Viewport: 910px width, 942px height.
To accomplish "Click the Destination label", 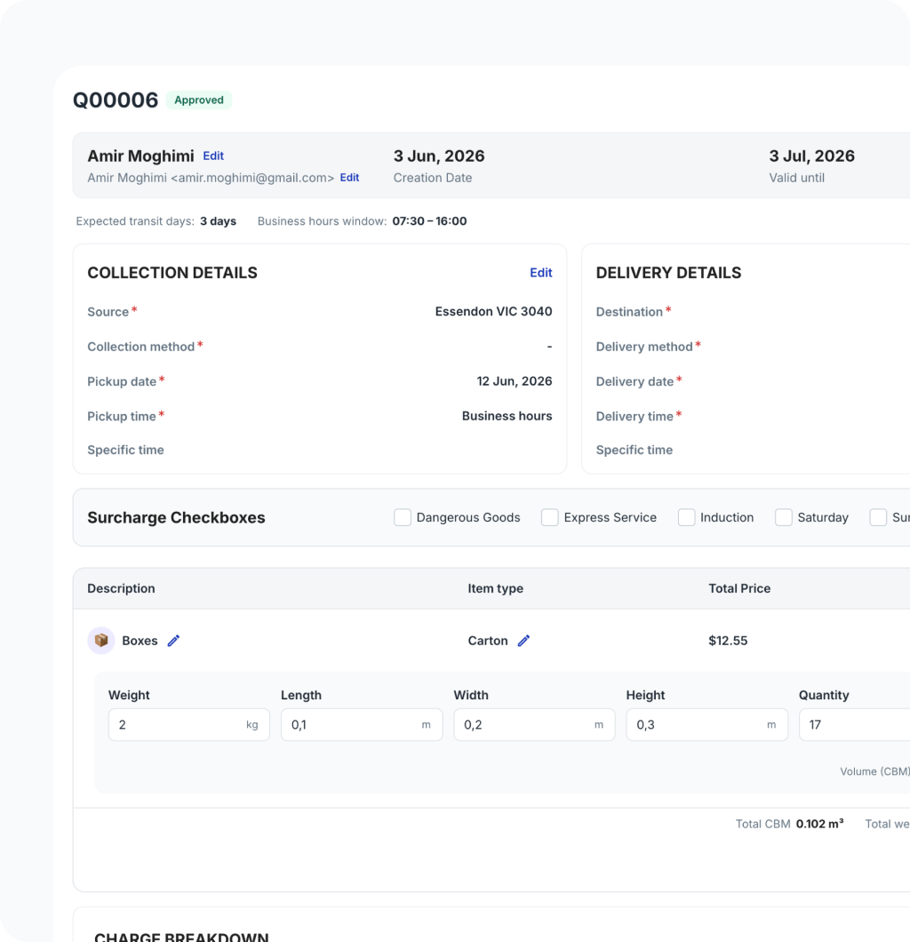I will click(629, 312).
